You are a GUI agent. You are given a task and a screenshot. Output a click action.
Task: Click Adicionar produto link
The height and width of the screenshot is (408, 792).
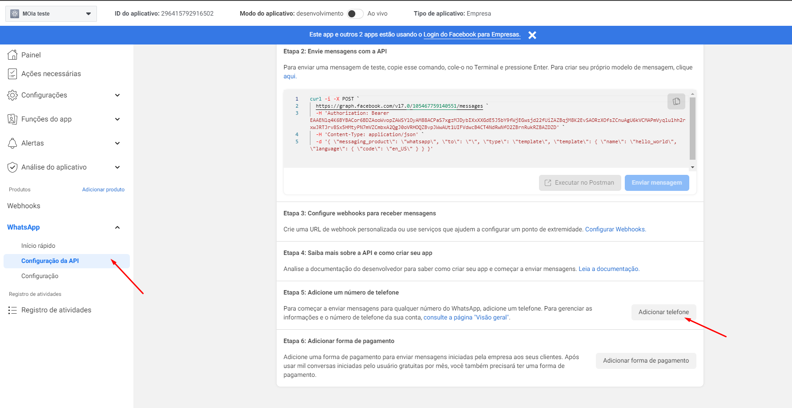pyautogui.click(x=103, y=190)
